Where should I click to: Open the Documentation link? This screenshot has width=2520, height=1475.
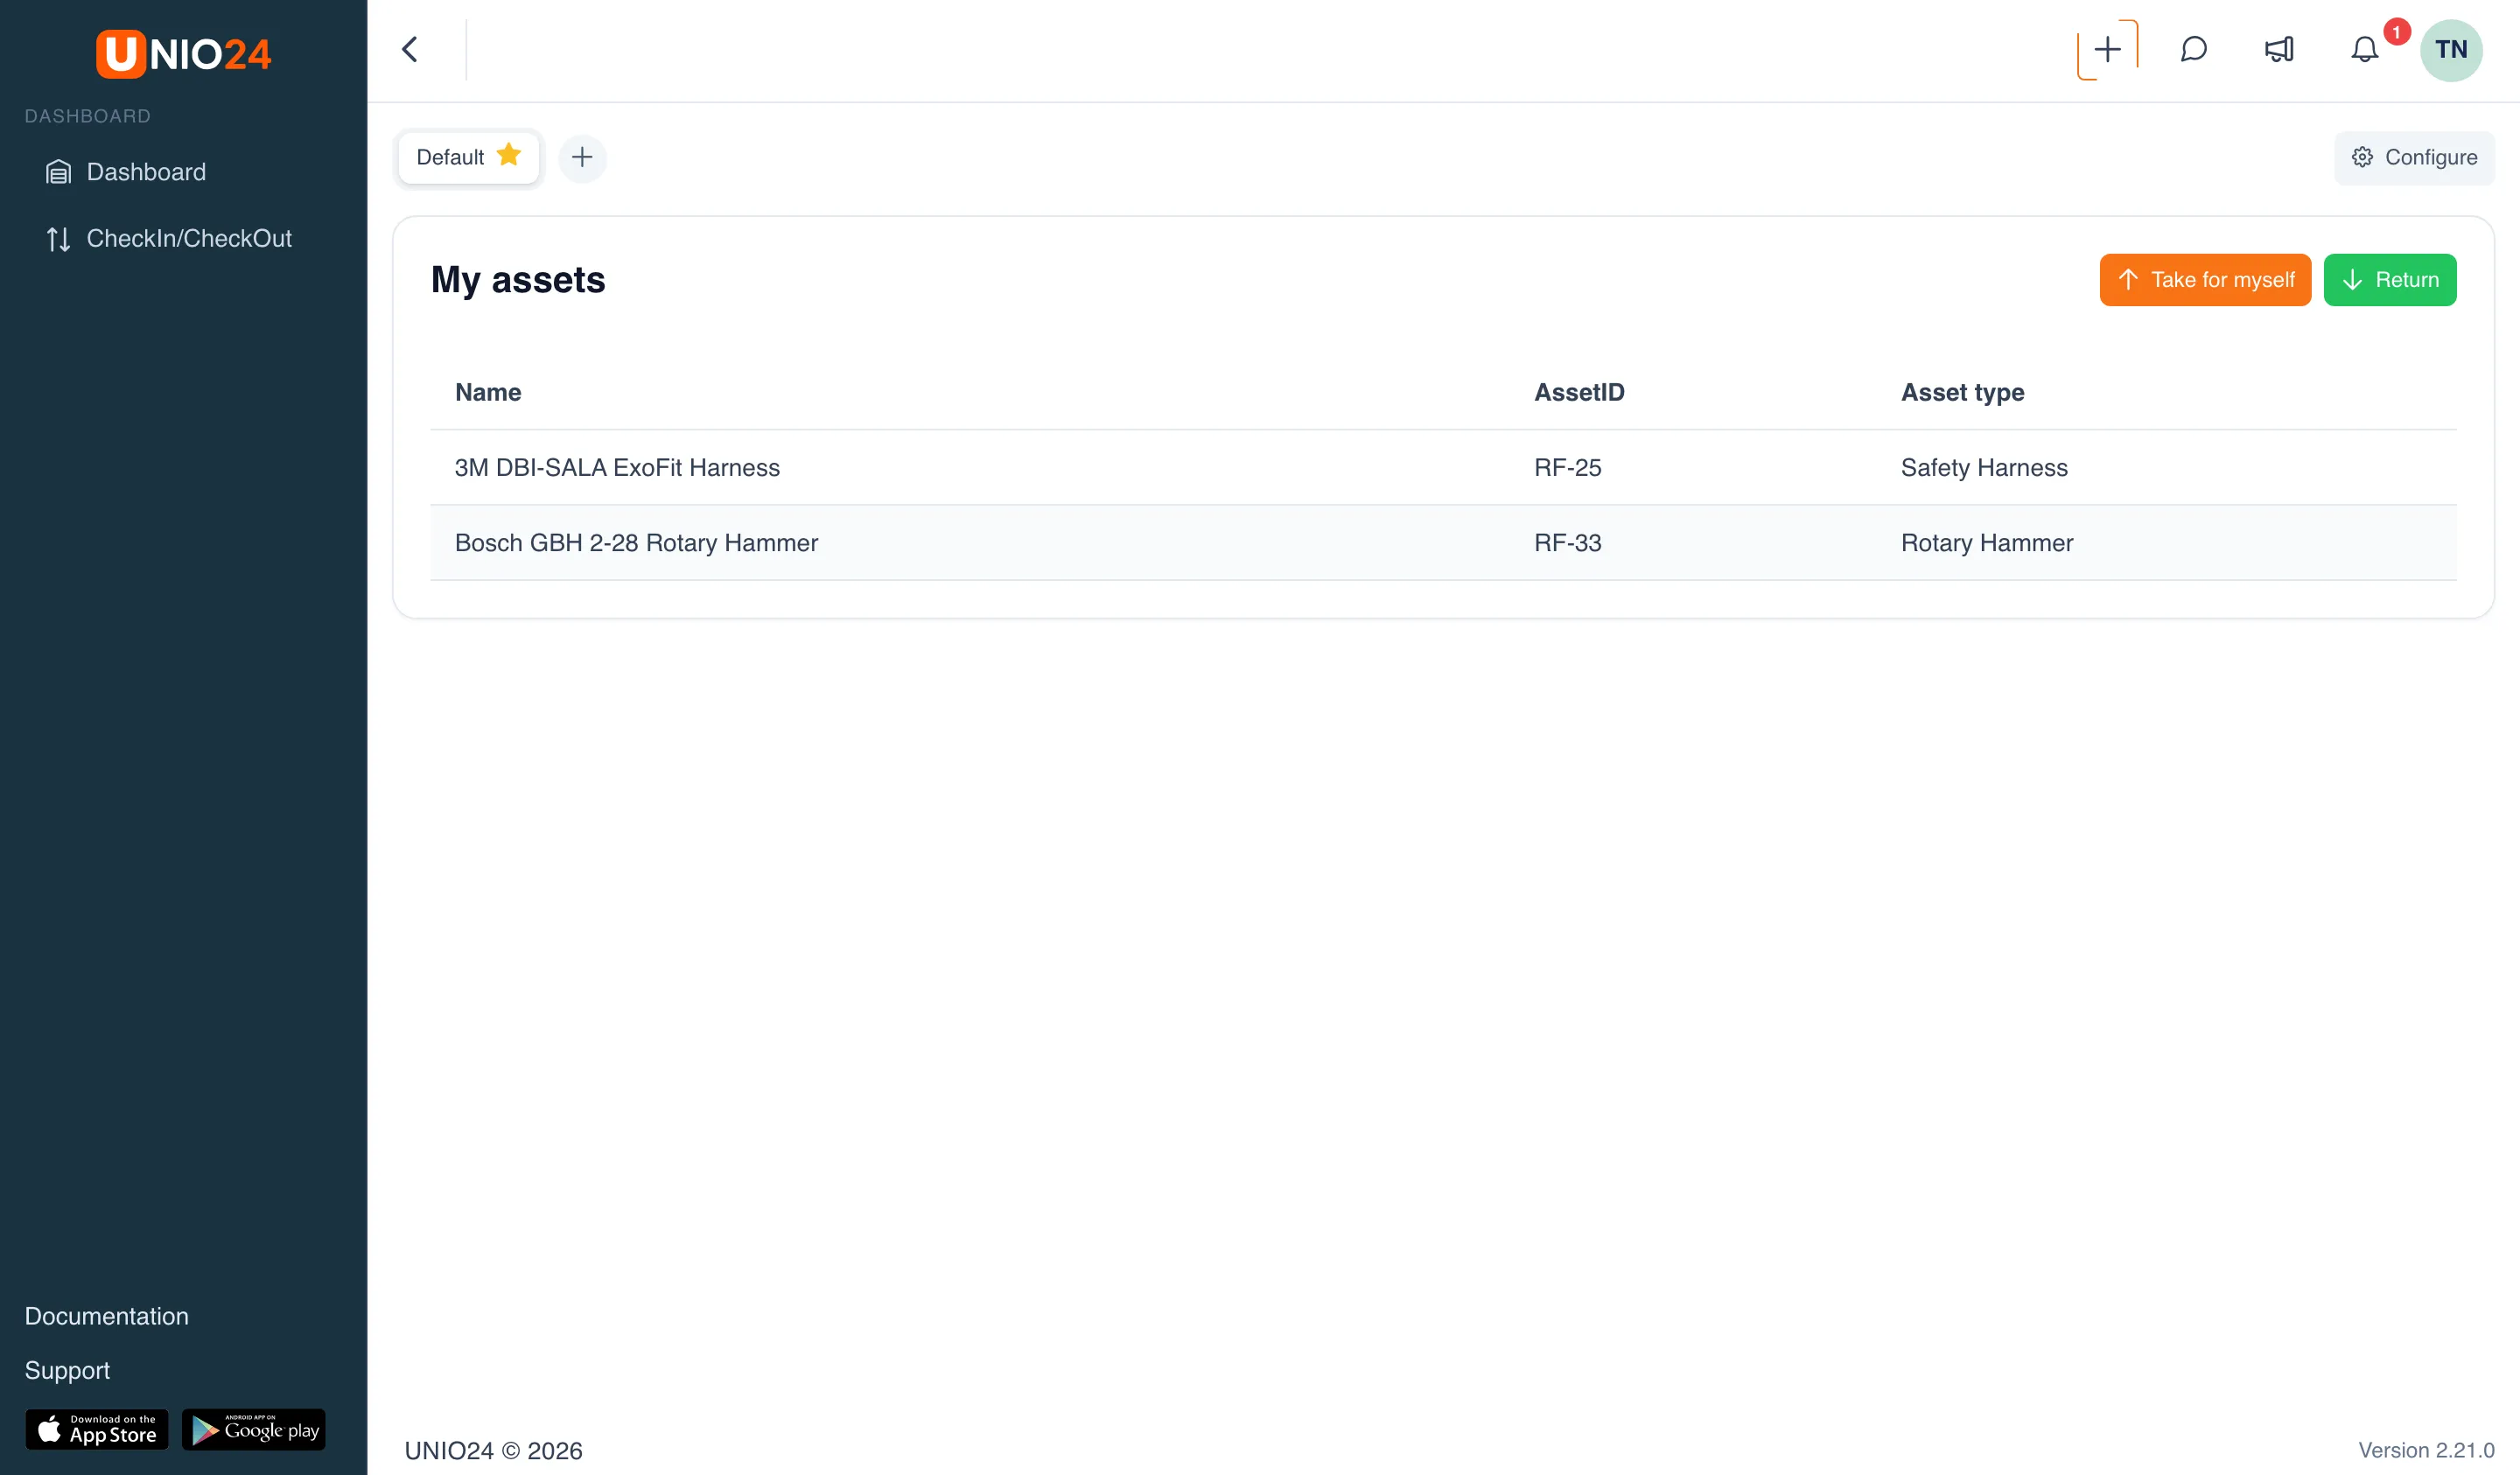tap(107, 1316)
